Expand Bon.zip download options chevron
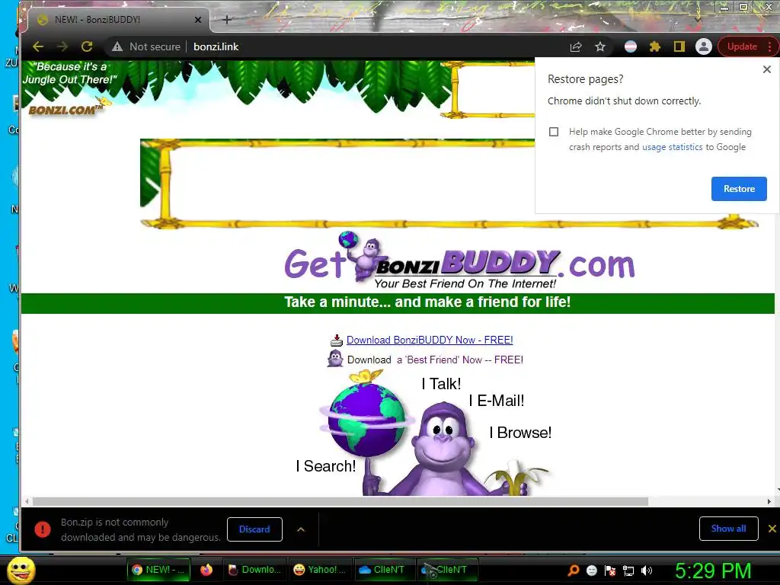Screen dimensions: 780x585 coord(301,529)
